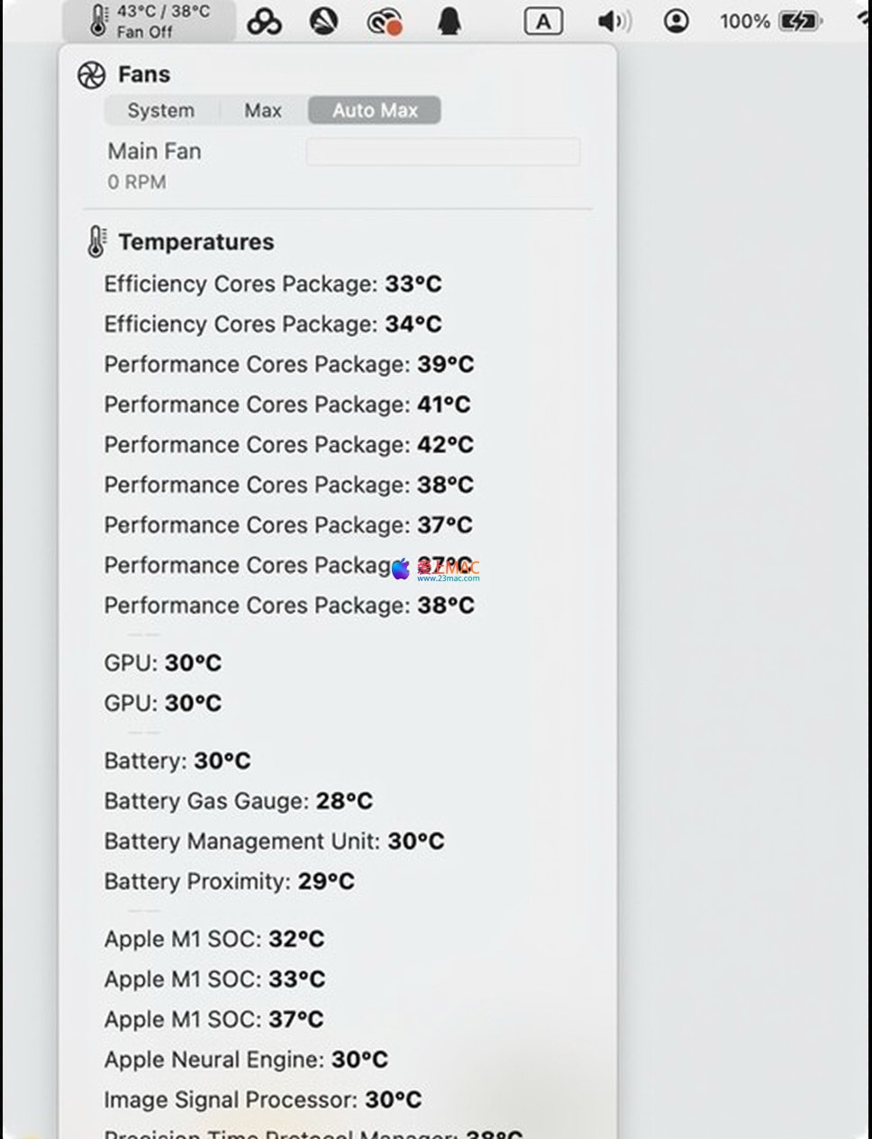872x1139 pixels.
Task: Click the Apple Neural Engine temperature row
Action: 246,1060
